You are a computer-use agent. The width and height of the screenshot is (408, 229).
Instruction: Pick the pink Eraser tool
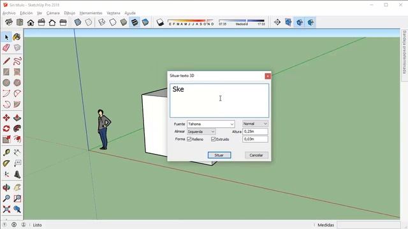(x=6, y=48)
